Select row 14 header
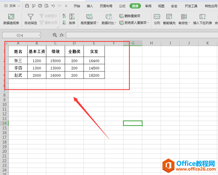 4,123
